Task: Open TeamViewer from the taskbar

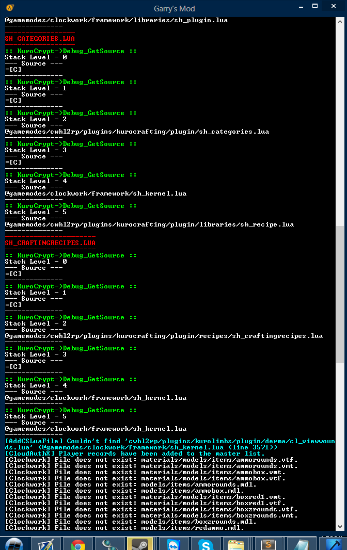Action: click(x=173, y=544)
